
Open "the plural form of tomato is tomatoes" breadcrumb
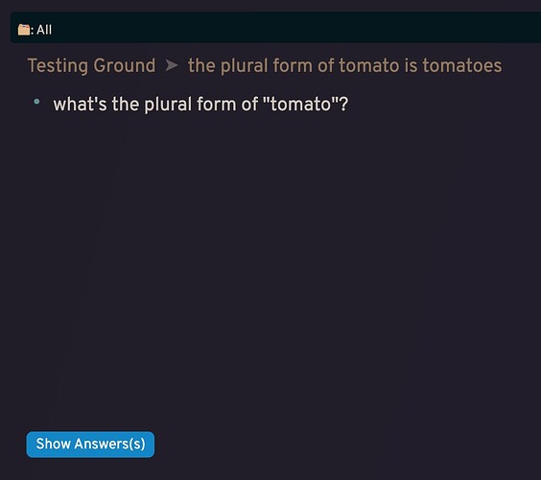coord(344,65)
